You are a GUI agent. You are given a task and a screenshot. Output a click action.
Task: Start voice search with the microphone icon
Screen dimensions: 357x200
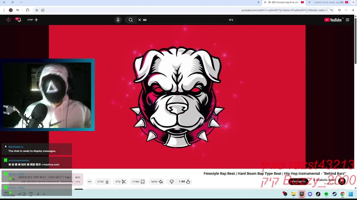(118, 20)
